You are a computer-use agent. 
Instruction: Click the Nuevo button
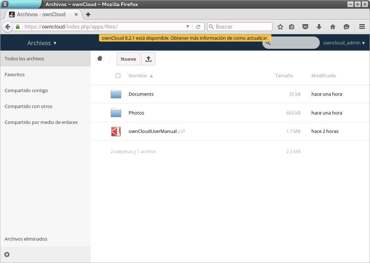coord(128,59)
